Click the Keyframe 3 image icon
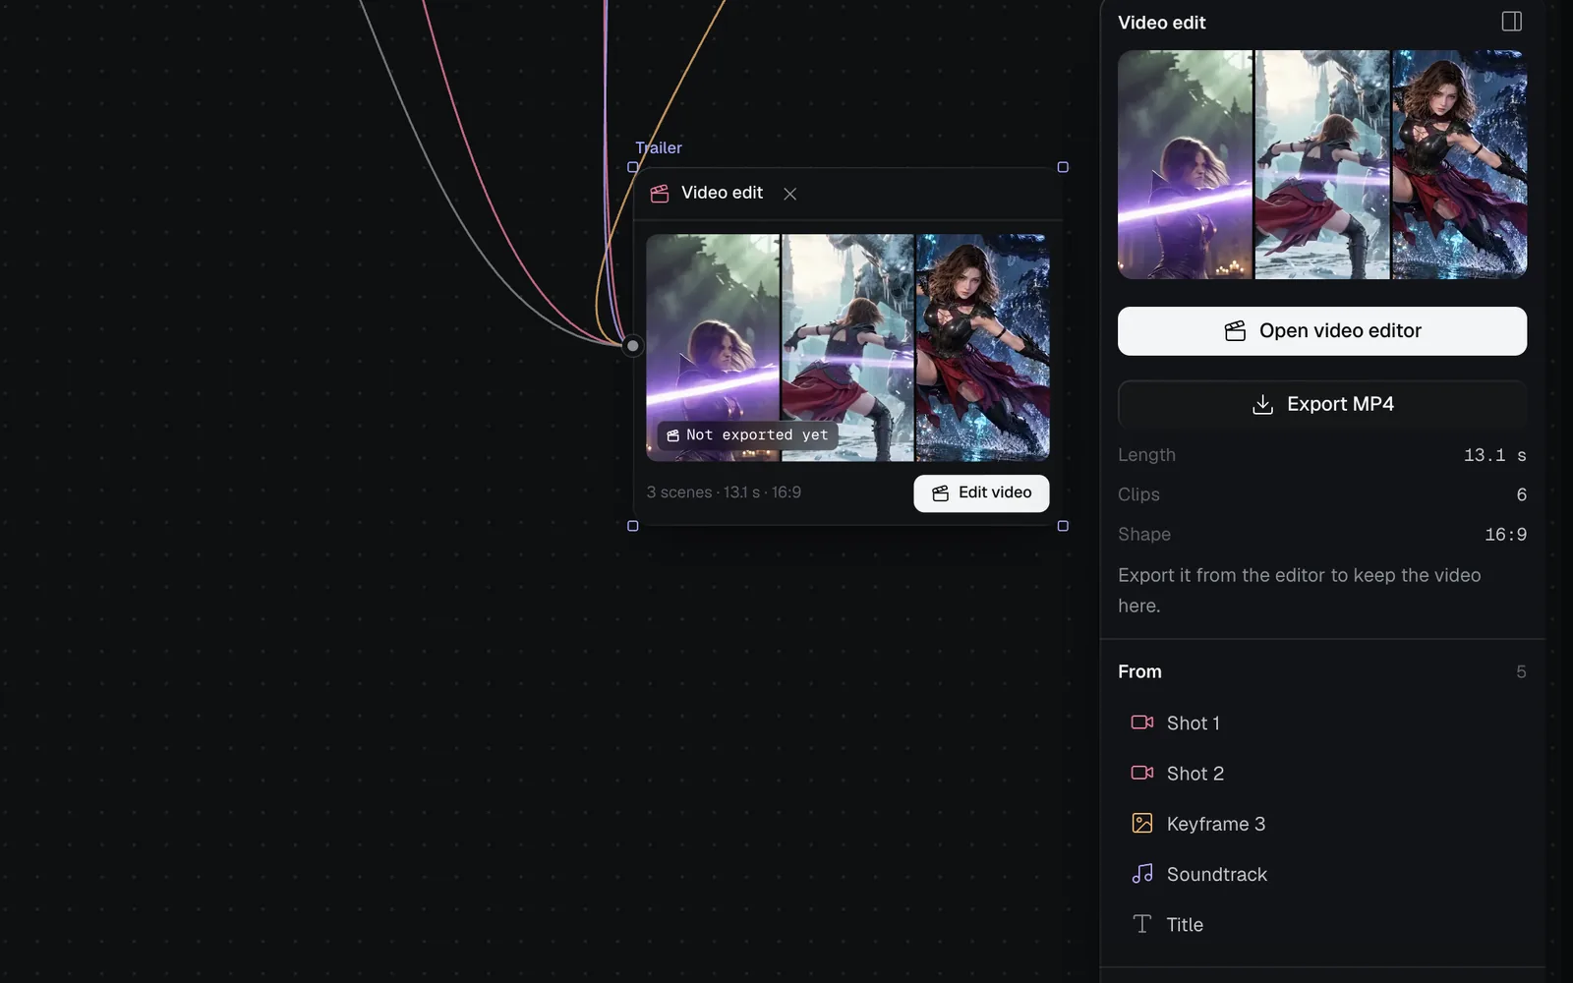Image resolution: width=1573 pixels, height=983 pixels. (1141, 824)
